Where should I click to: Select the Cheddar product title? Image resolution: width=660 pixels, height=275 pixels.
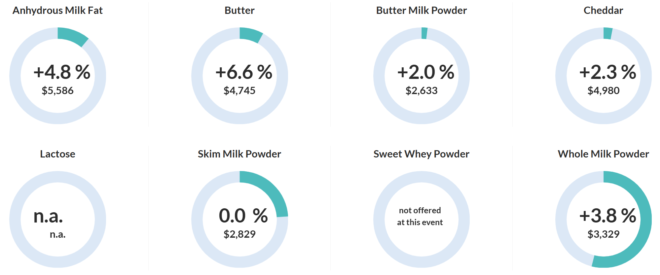point(603,11)
